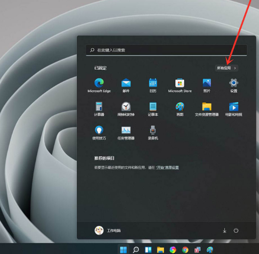Launch Task Manager (任务管理器)
Screen dimensions: 259x254
pos(126,133)
